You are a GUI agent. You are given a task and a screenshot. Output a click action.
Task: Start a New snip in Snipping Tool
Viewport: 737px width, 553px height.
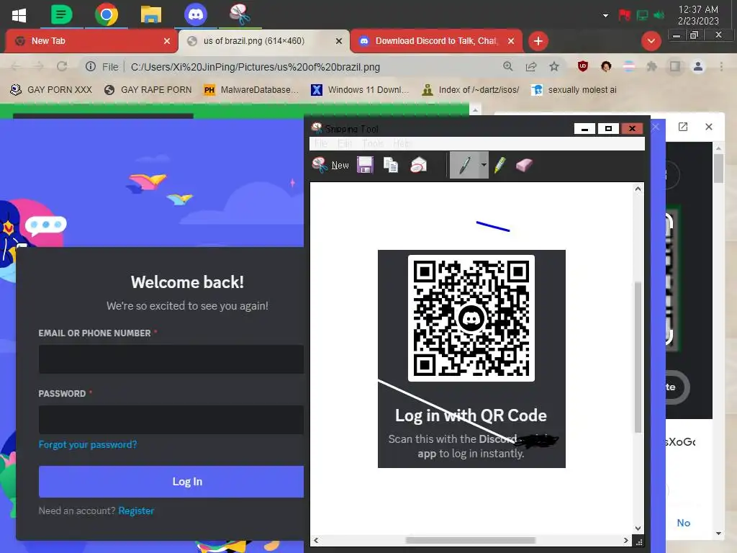click(330, 165)
